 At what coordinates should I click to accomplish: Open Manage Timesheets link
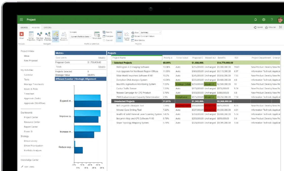pyautogui.click(x=34, y=84)
